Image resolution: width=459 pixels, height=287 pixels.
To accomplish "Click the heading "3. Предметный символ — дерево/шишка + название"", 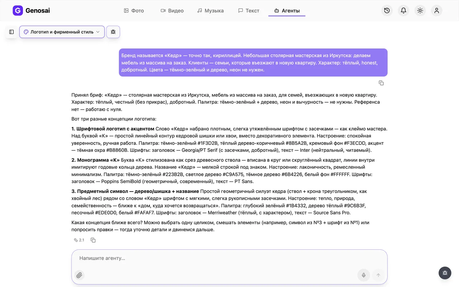I will click(x=135, y=191).
